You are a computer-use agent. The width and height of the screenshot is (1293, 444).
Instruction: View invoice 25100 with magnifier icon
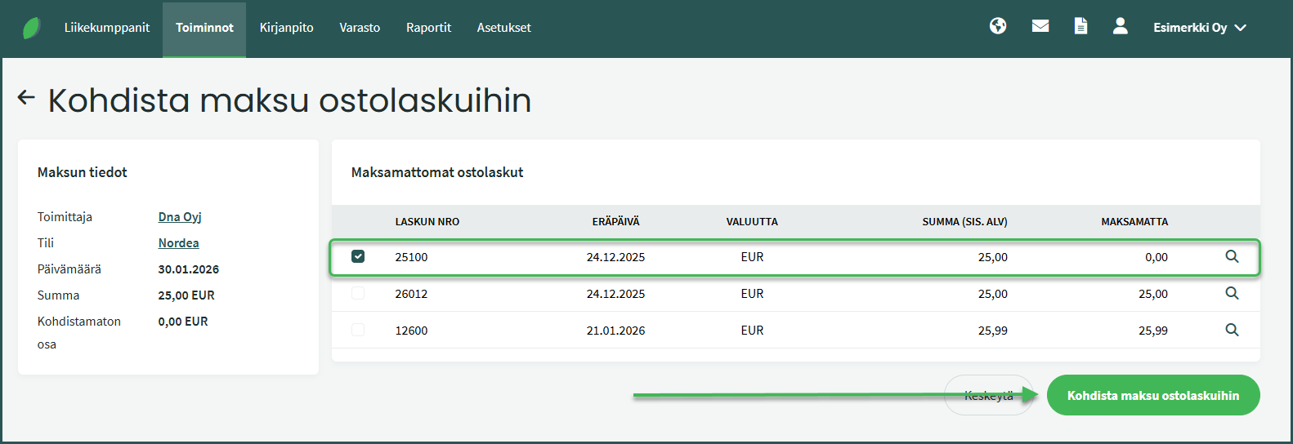coord(1232,256)
